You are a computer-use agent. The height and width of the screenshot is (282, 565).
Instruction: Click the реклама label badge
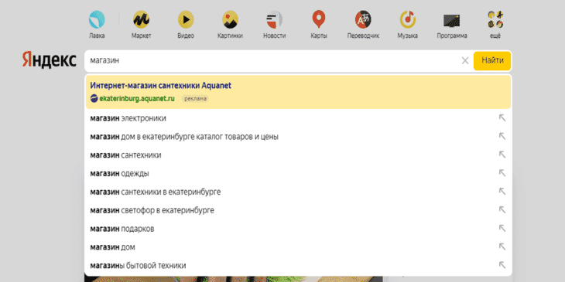[x=196, y=99]
